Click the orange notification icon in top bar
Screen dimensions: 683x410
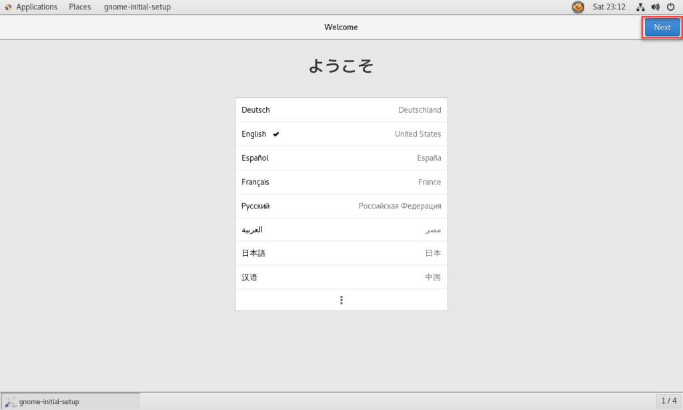coord(578,7)
